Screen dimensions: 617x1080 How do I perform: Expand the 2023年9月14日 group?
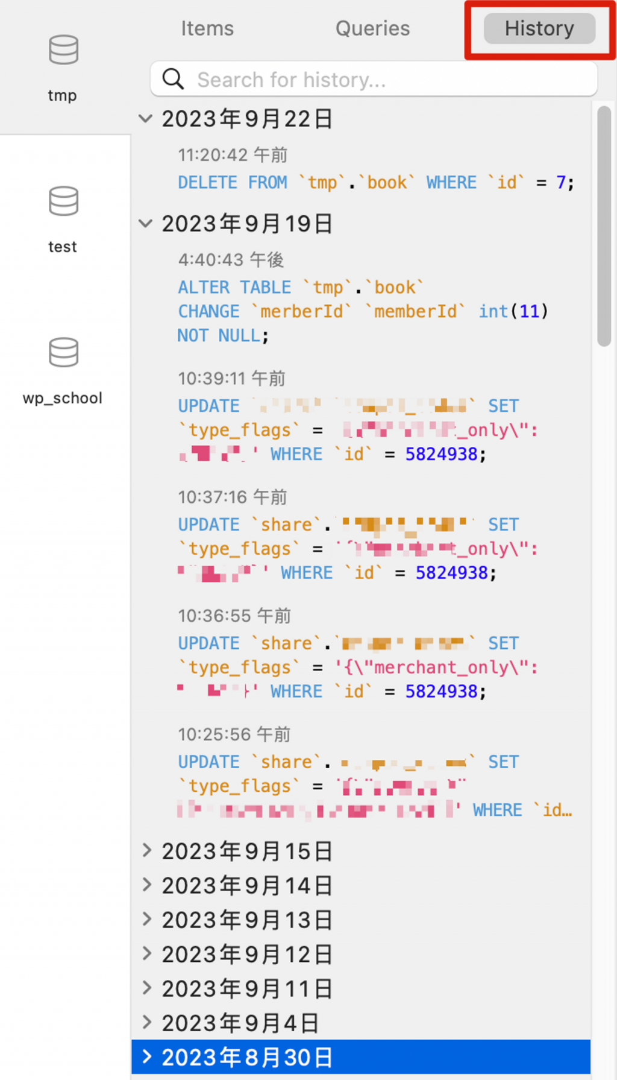(146, 885)
